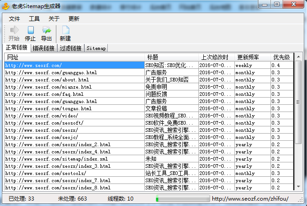
Task: Click the New (新建) document icon
Action: (65, 30)
